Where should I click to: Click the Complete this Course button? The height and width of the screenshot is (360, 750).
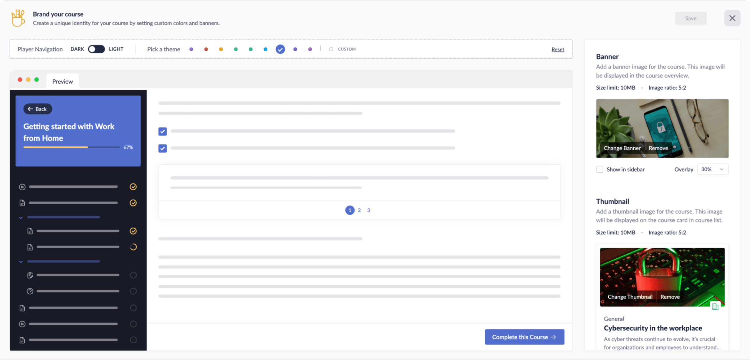[x=524, y=337]
